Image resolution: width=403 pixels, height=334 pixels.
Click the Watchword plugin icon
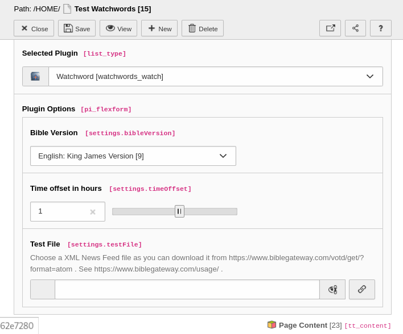tap(35, 77)
